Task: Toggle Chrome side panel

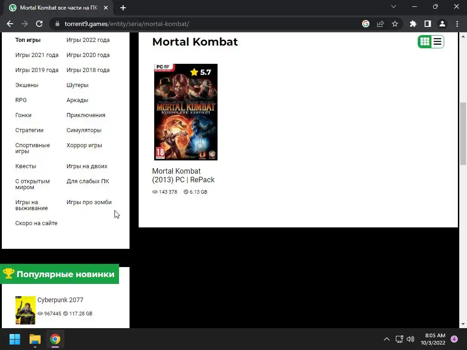Action: point(428,24)
